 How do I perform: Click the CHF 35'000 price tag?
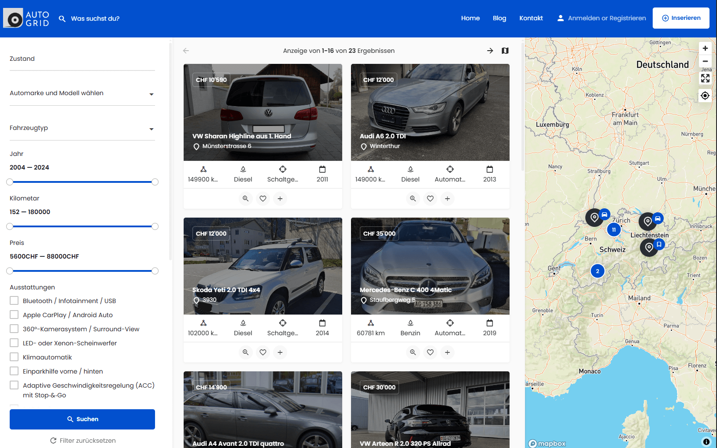pos(379,233)
